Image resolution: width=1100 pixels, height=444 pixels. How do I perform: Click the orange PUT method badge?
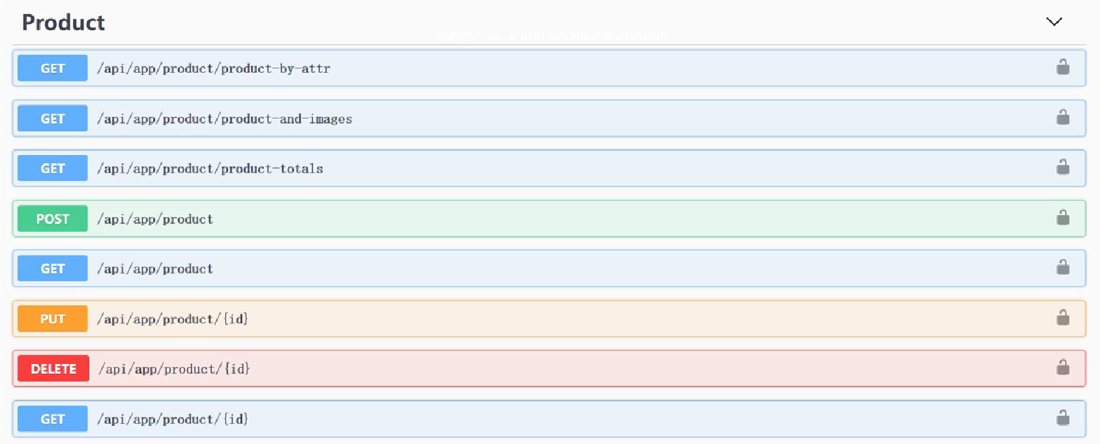53,319
